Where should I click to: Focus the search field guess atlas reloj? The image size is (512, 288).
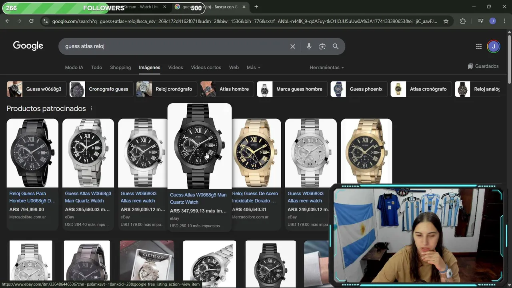click(x=176, y=46)
